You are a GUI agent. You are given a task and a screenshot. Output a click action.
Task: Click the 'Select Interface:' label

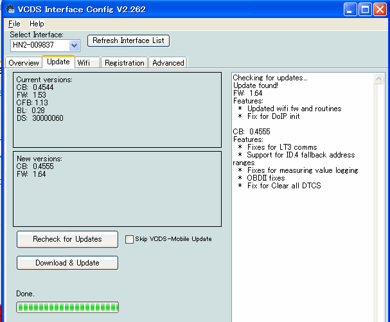click(37, 35)
